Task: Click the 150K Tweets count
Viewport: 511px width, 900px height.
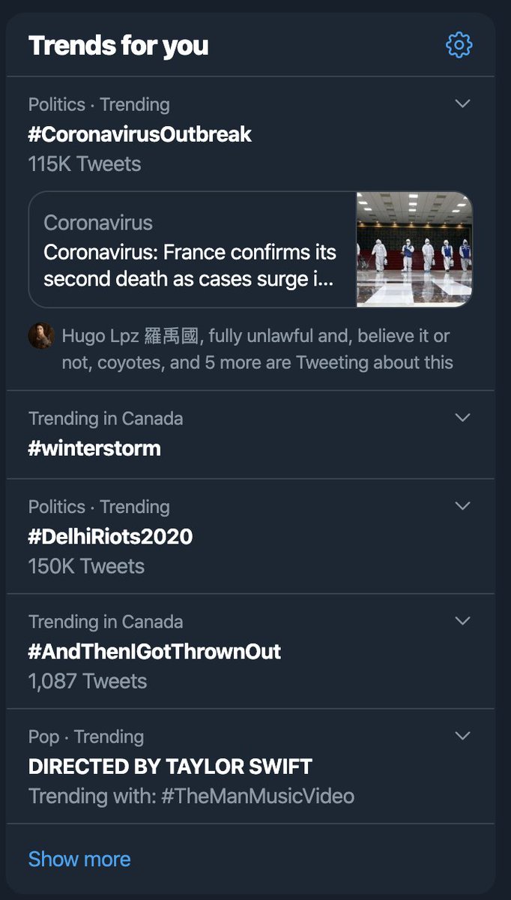Action: 86,566
